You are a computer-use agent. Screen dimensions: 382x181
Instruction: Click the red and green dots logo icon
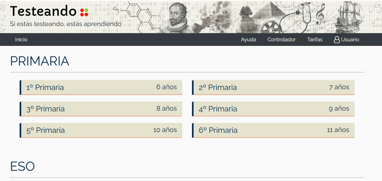pyautogui.click(x=84, y=12)
